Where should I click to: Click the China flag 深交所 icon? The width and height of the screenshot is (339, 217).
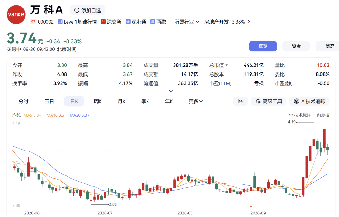click(103, 22)
